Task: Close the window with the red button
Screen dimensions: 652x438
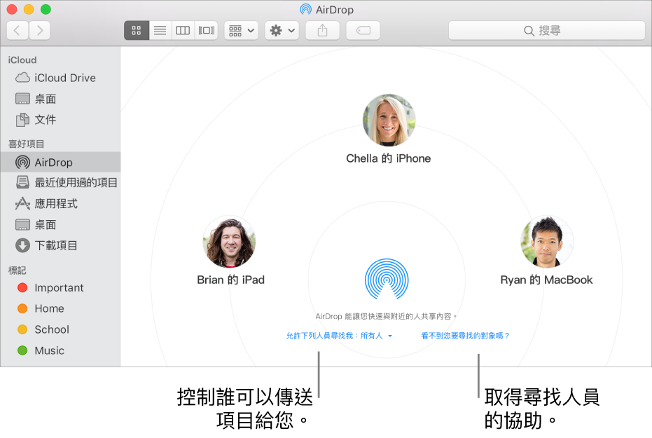Action: 12,9
